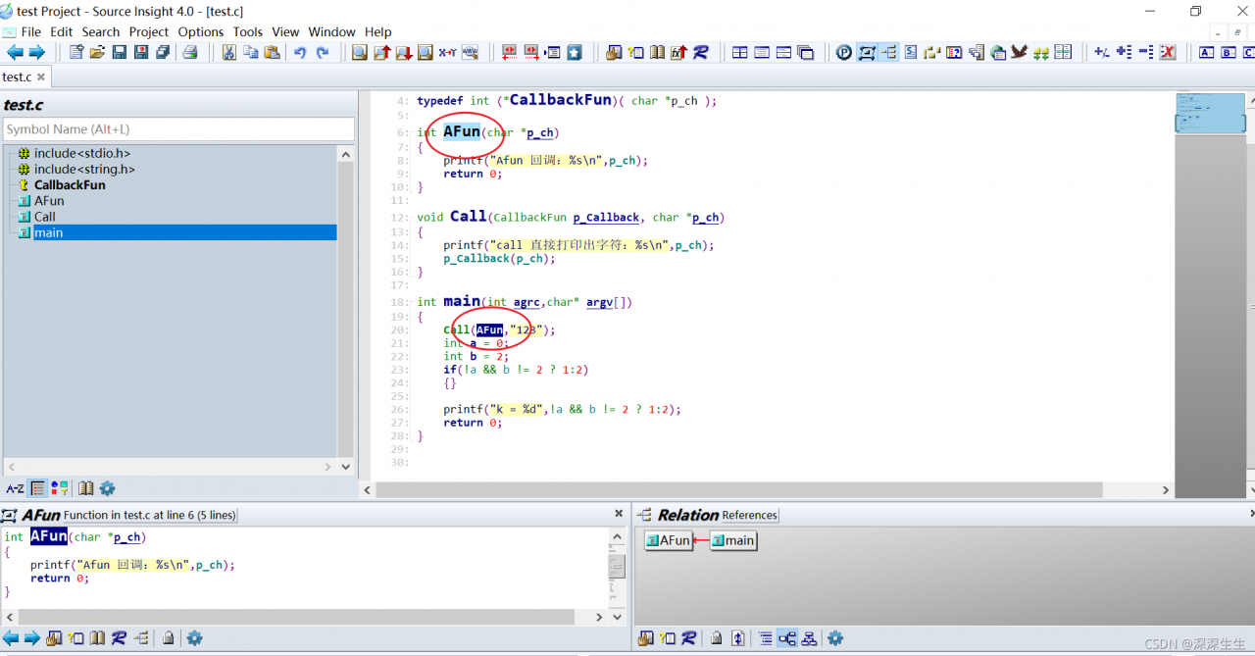Click the Cut scissors icon
1255x656 pixels.
[x=228, y=53]
